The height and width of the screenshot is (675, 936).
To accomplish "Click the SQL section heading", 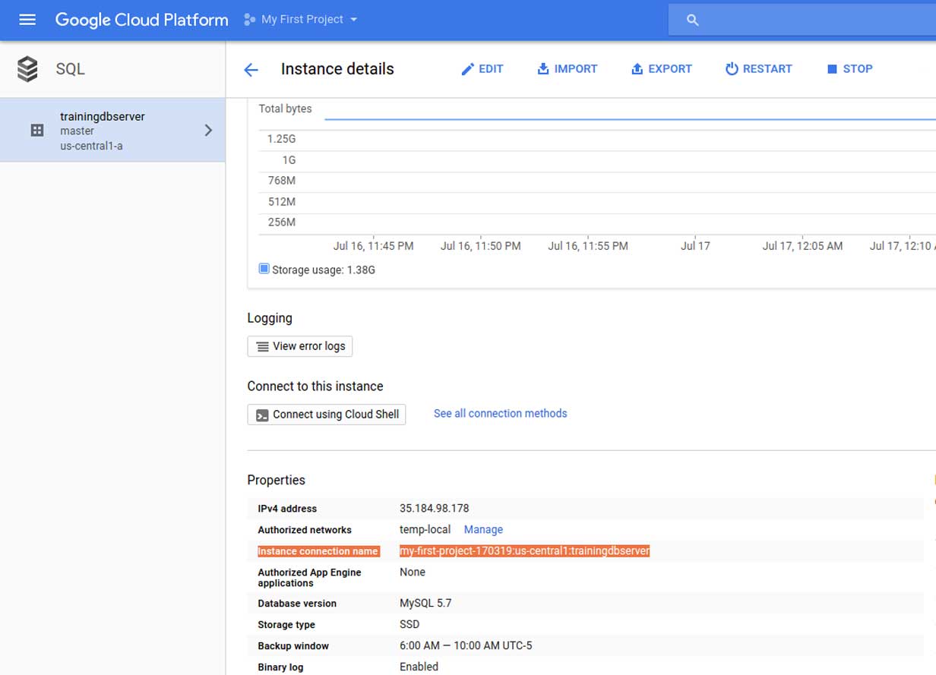I will tap(70, 69).
